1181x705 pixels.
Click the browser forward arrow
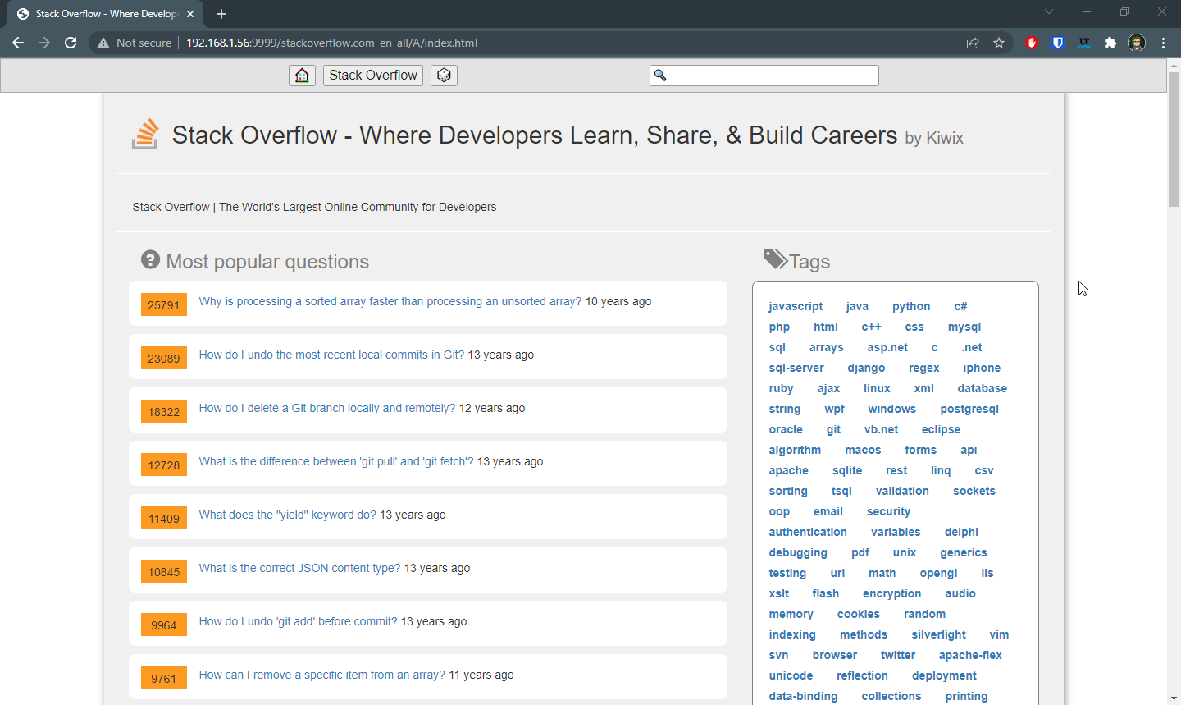(x=44, y=43)
